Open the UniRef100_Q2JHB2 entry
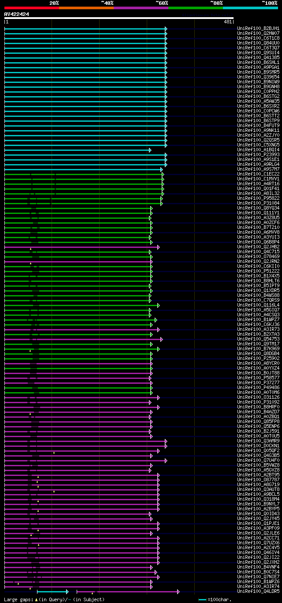This screenshot has height=603, width=282. coord(258,247)
